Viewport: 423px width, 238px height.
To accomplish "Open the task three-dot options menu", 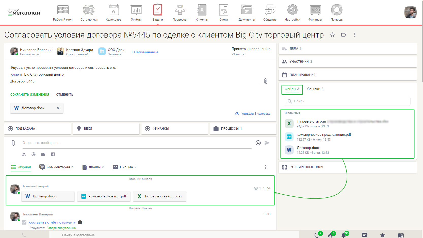I will point(355,35).
